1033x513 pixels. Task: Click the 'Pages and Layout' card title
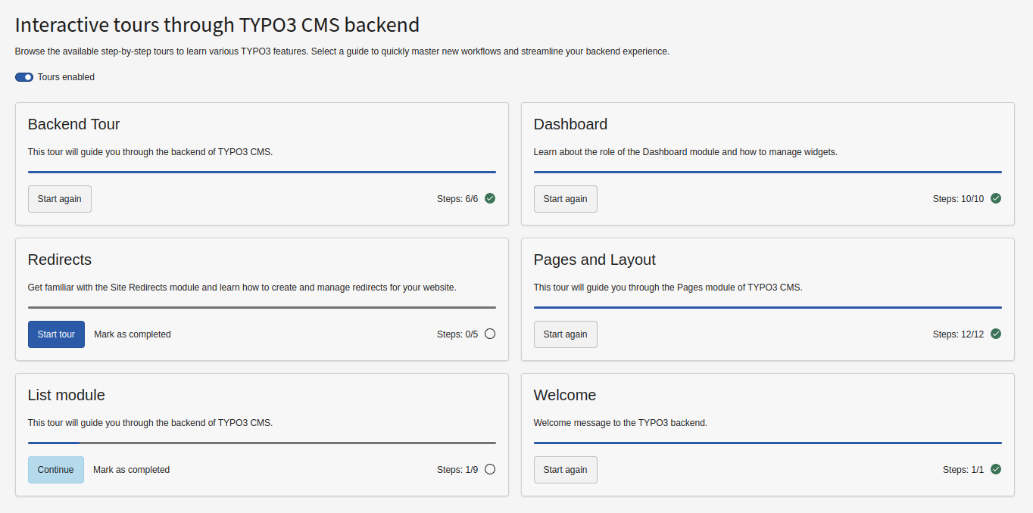pyautogui.click(x=595, y=260)
